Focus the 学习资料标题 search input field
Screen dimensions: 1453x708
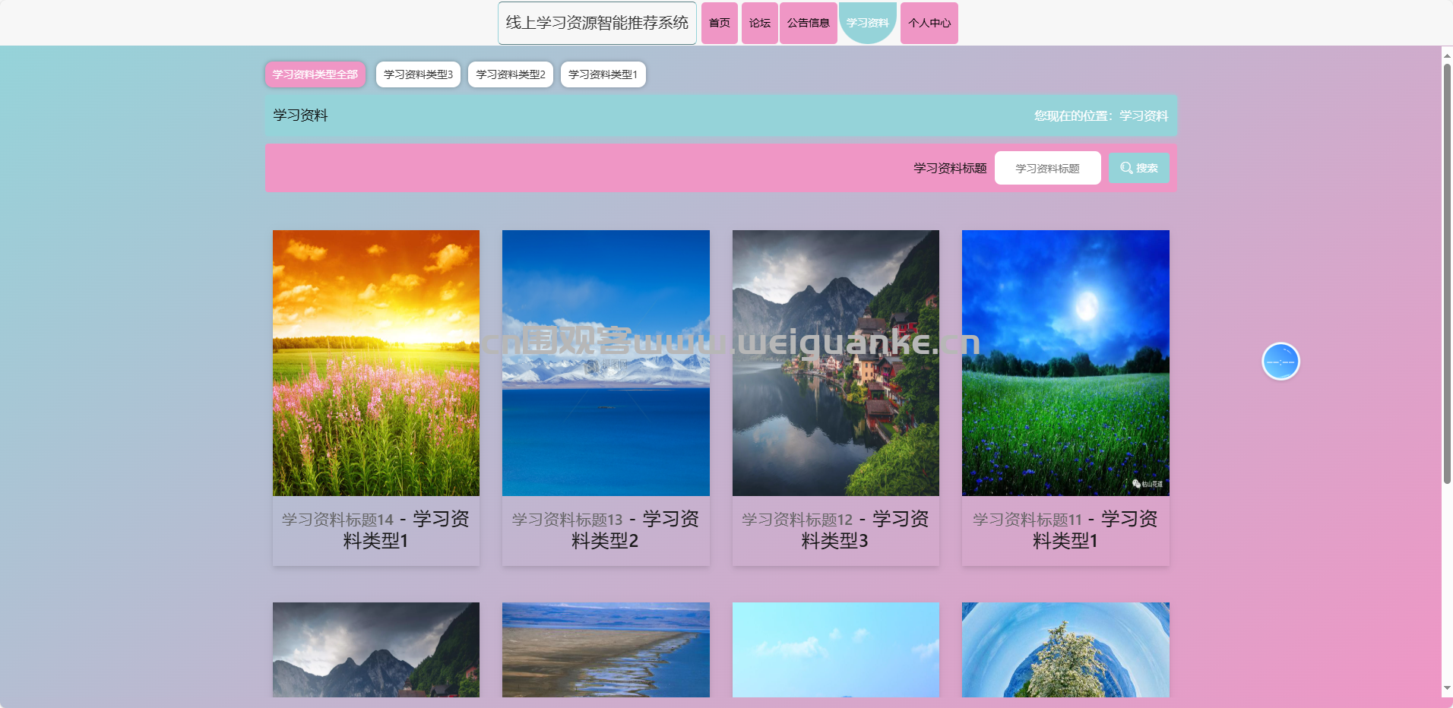[x=1047, y=168]
